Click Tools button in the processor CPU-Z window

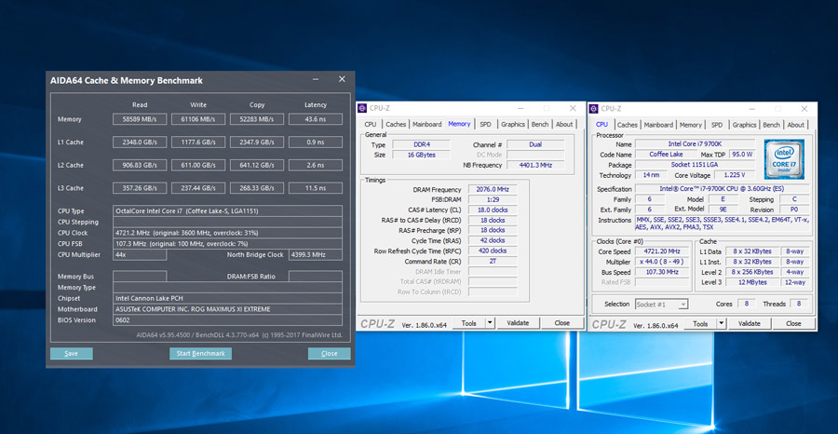click(x=700, y=324)
